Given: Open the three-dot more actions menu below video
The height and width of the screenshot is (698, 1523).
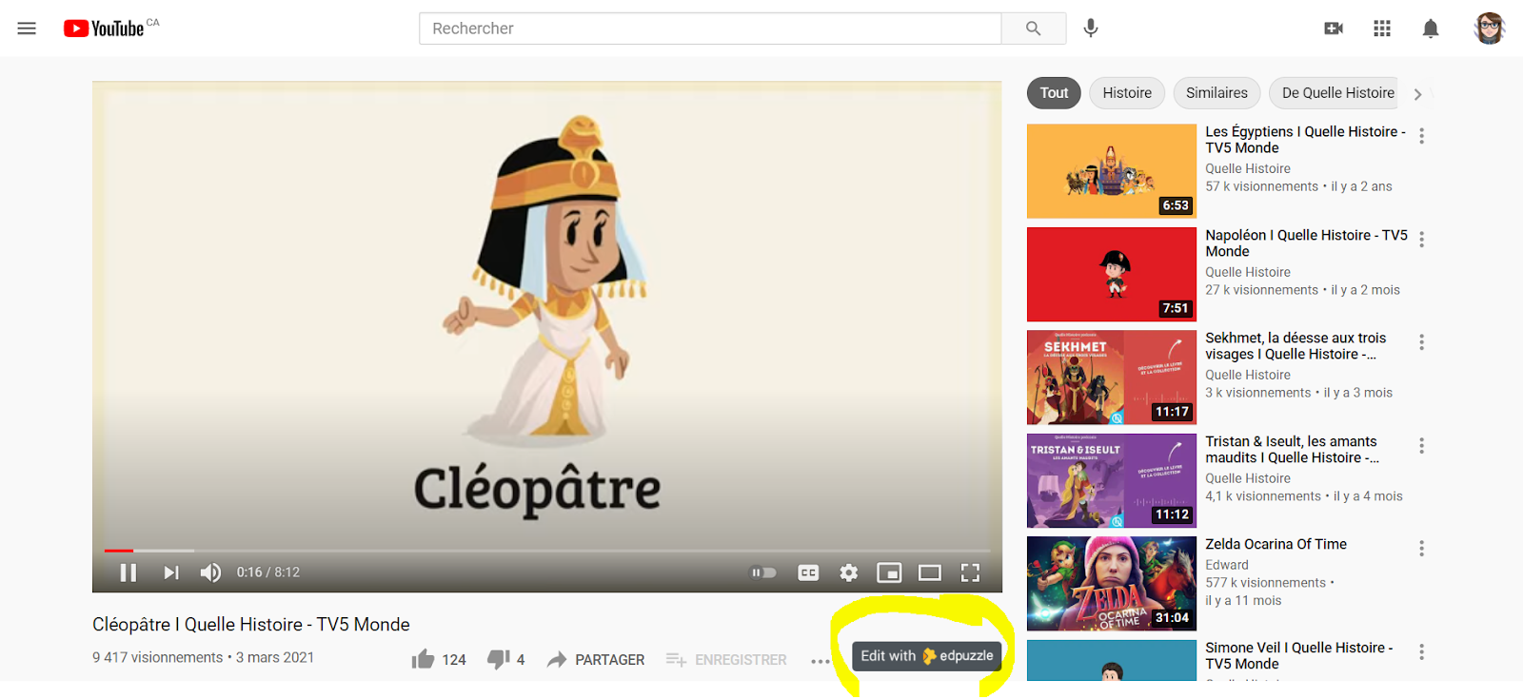Looking at the screenshot, I should point(821,661).
